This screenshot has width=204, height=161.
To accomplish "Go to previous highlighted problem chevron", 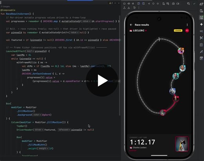I will [x=115, y=3].
